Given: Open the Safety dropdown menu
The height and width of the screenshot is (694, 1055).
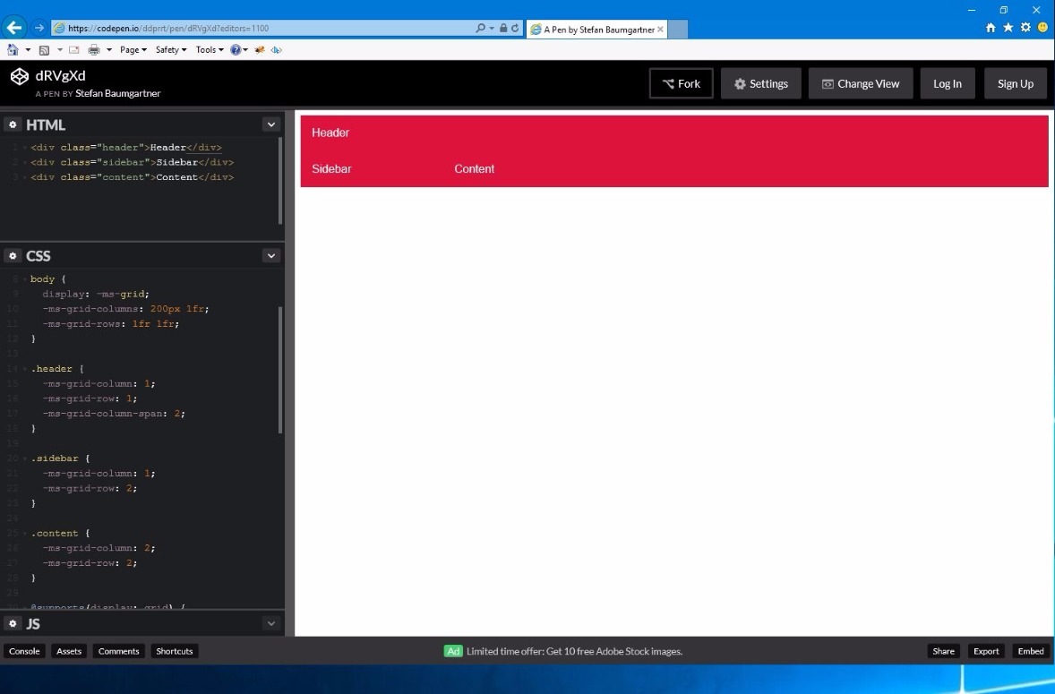Looking at the screenshot, I should (x=169, y=49).
